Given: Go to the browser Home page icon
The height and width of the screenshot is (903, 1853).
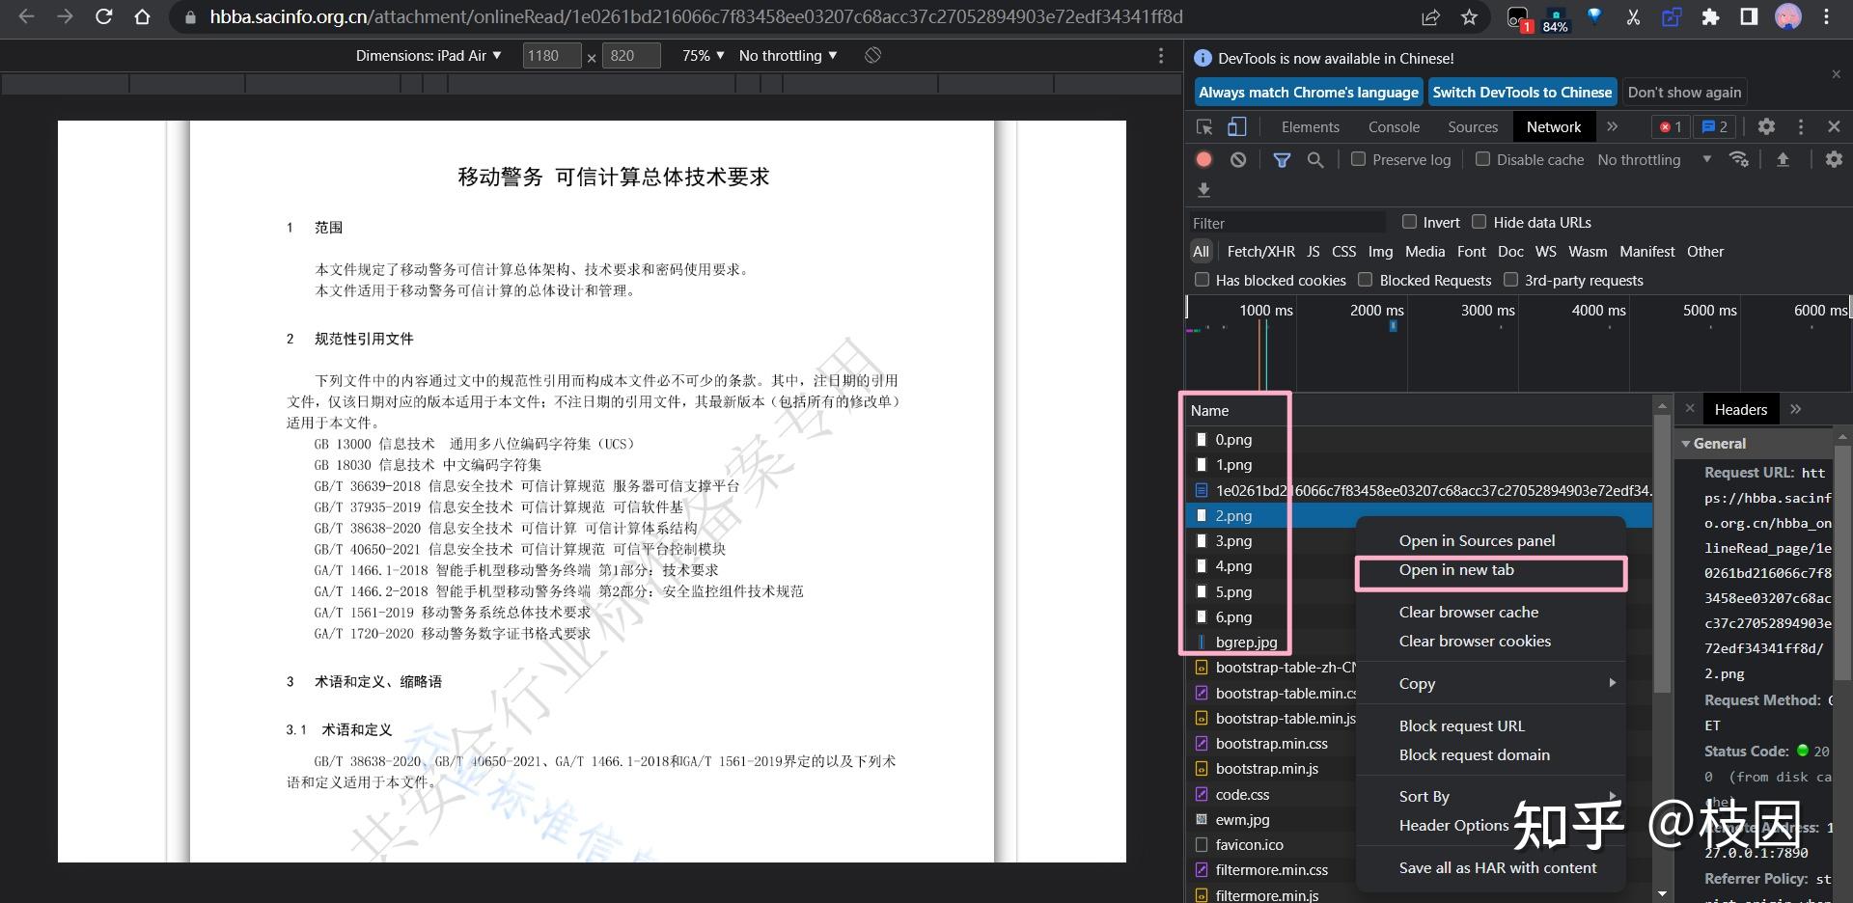Looking at the screenshot, I should click(x=142, y=16).
